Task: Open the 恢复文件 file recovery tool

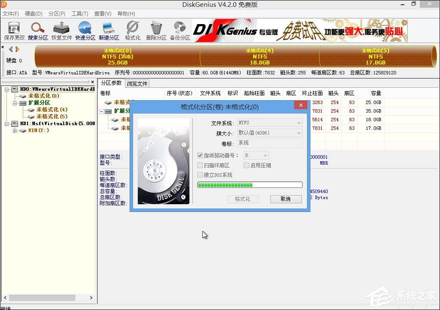Action: click(x=62, y=30)
